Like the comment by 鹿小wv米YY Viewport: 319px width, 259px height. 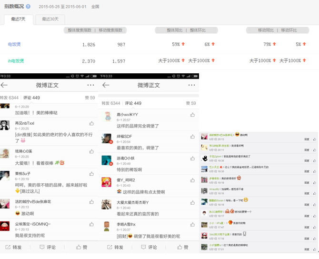192,115
